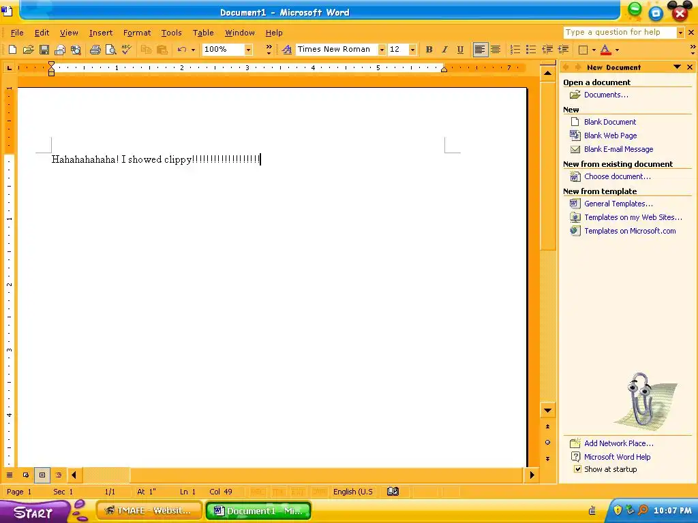This screenshot has width=698, height=523.
Task: Save the document with the floppy icon
Action: (x=44, y=50)
